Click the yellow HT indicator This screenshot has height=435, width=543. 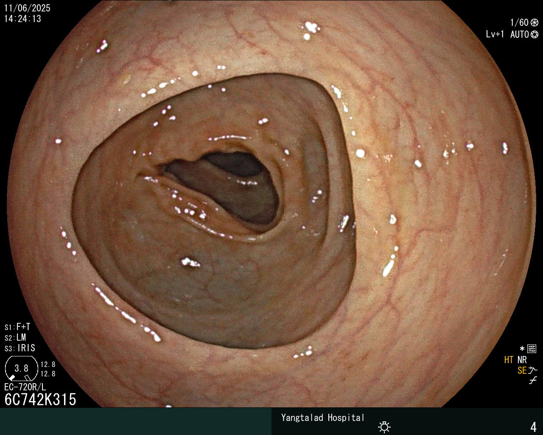point(509,360)
